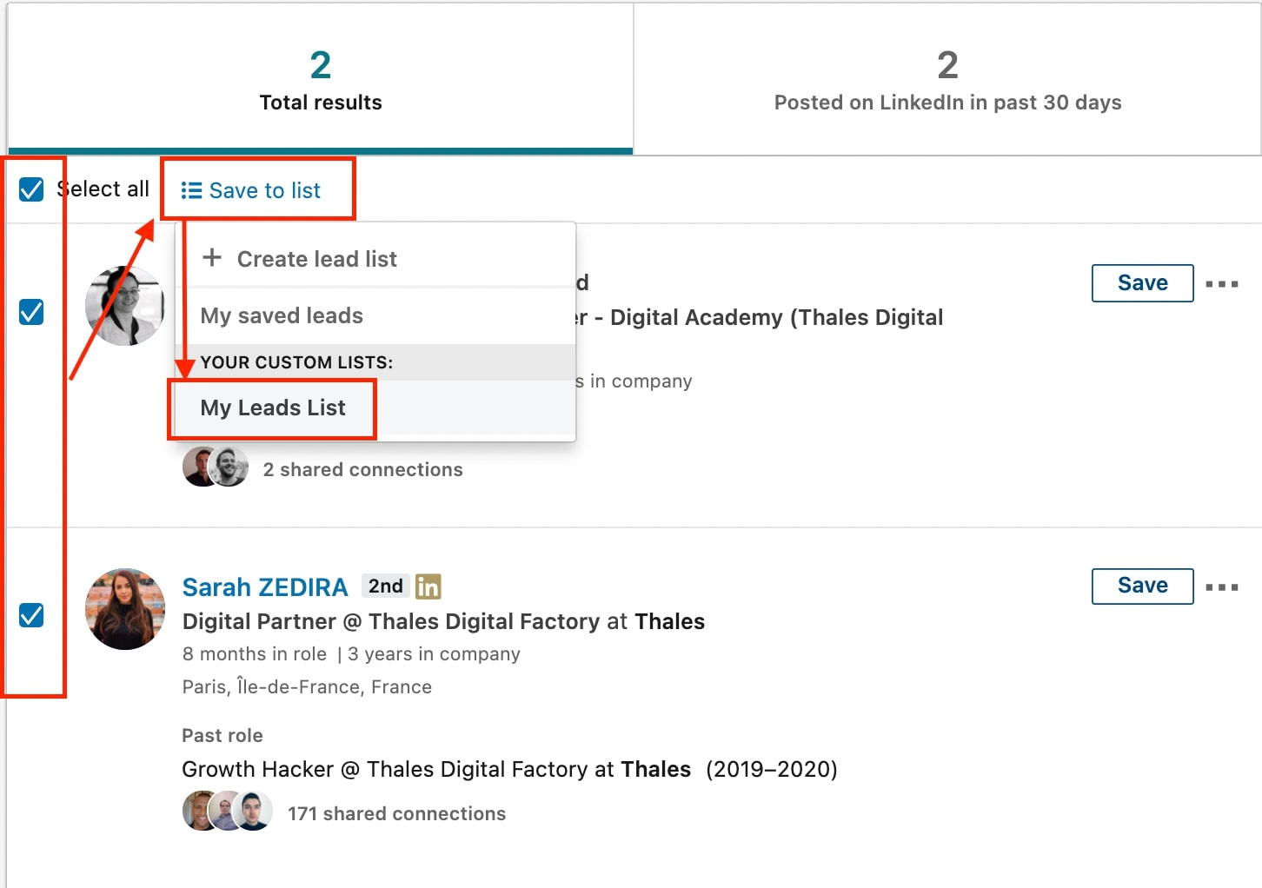
Task: Click the Paris, Île-de-France, France location text
Action: [307, 687]
